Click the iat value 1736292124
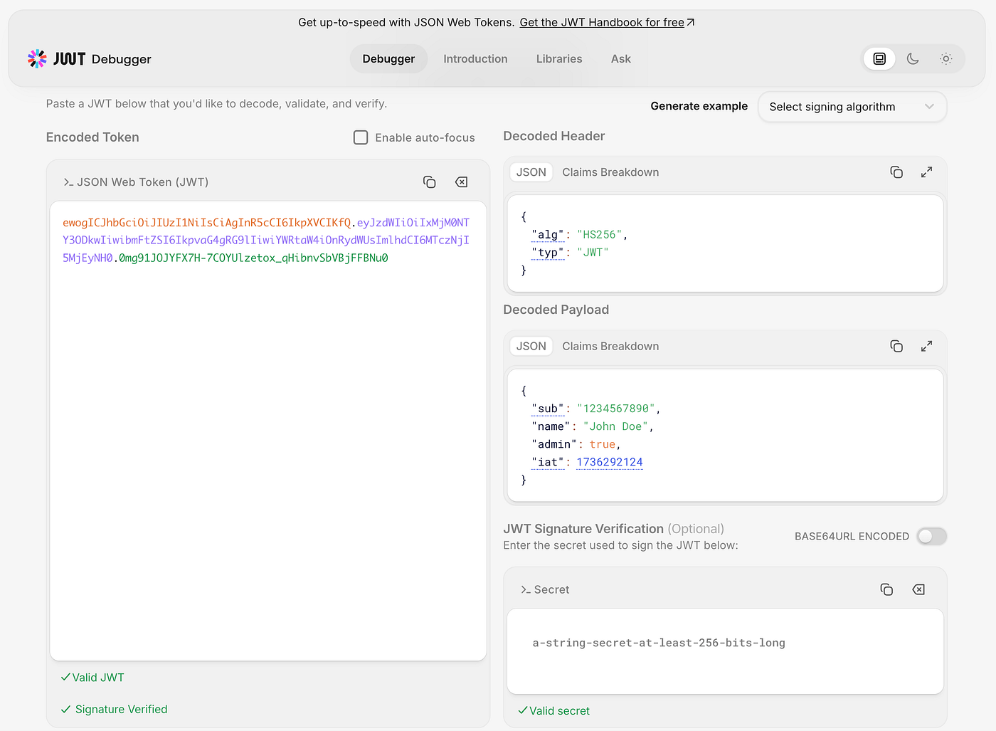This screenshot has height=731, width=996. click(x=610, y=462)
